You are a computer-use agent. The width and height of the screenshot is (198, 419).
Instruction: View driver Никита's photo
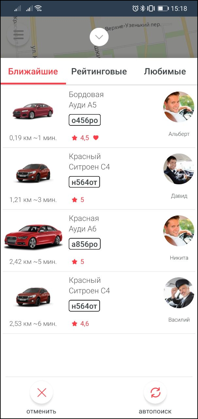(x=179, y=231)
